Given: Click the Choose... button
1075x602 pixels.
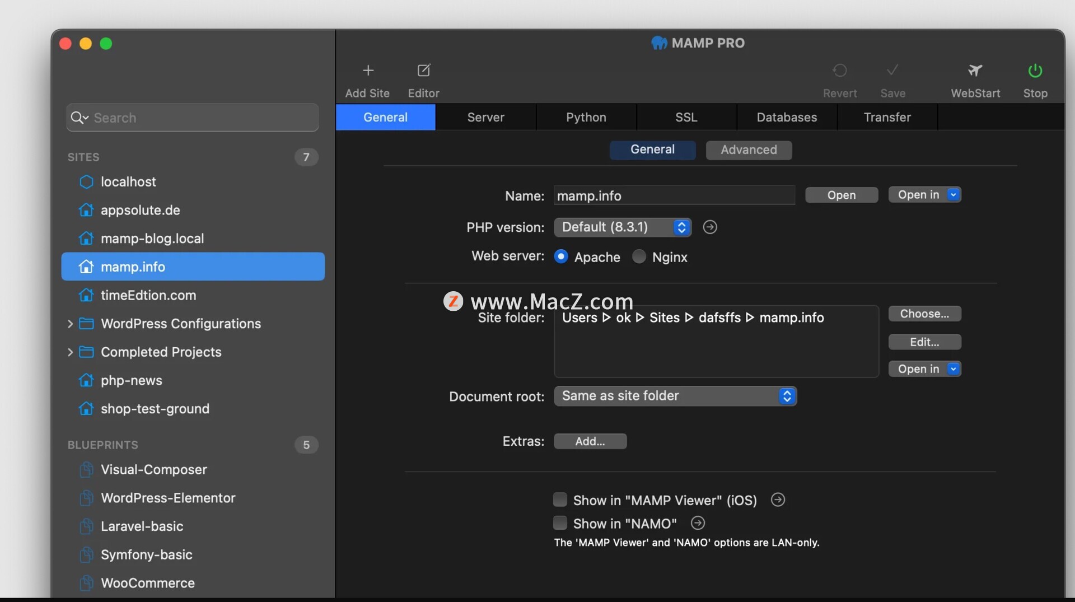Looking at the screenshot, I should pos(925,314).
